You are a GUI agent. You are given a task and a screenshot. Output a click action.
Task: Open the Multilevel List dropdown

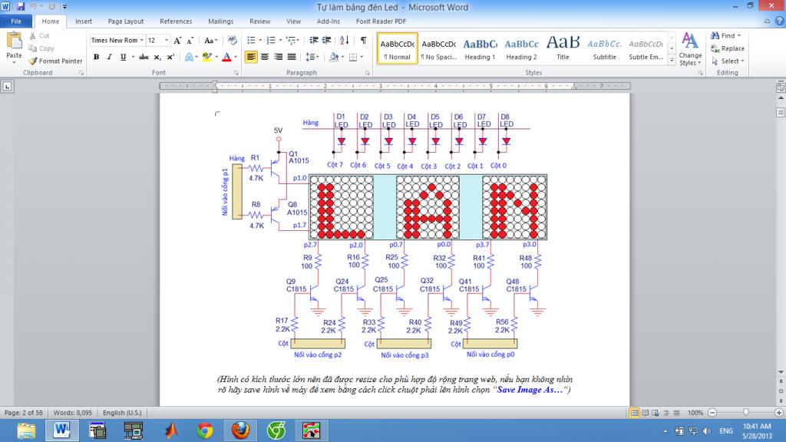(298, 41)
